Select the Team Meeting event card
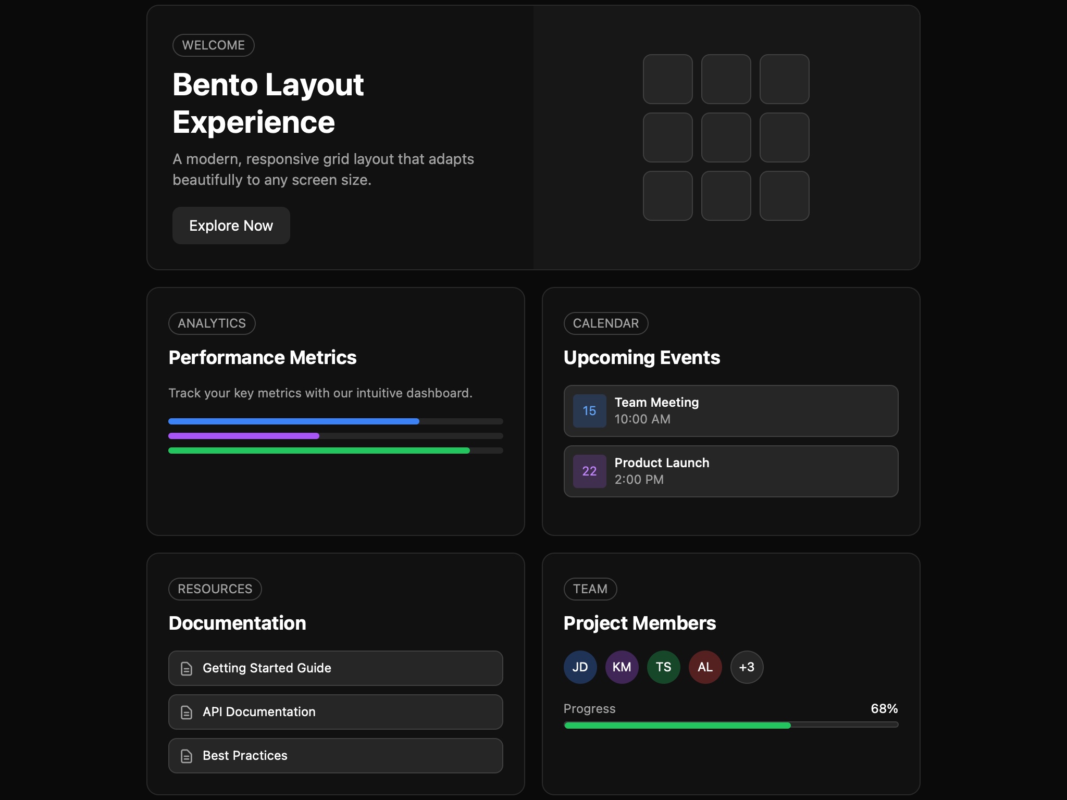Screen dimensions: 1067x800 [730, 411]
